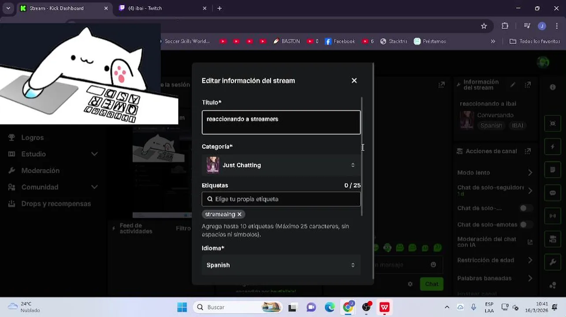Switch to the ibai - Twitch tab

pos(162,8)
